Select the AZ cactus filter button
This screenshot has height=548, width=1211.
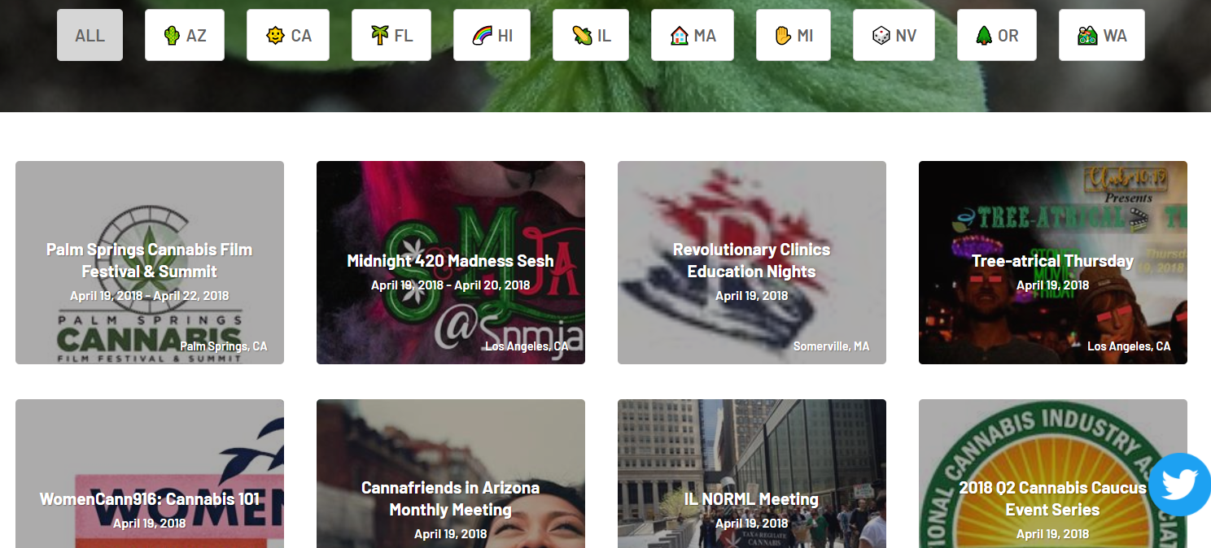185,35
